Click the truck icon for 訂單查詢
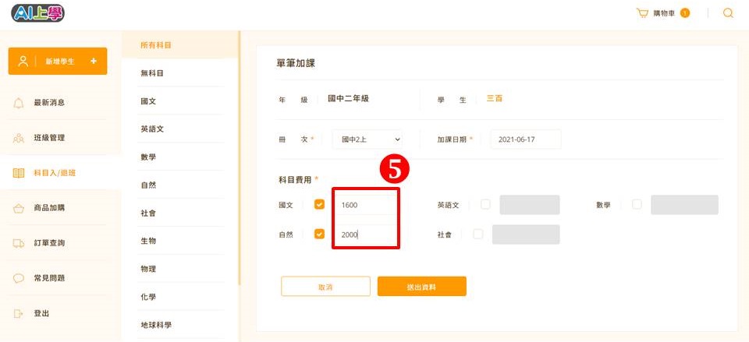This screenshot has width=749, height=342. (18, 243)
